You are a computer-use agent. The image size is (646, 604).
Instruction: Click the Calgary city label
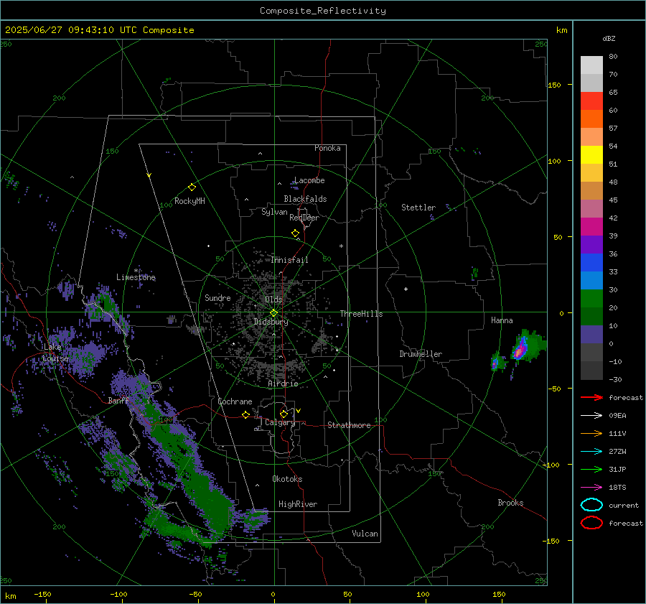[280, 422]
